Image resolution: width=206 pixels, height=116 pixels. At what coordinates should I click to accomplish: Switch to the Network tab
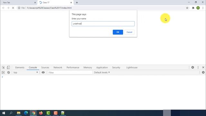coord(58,67)
